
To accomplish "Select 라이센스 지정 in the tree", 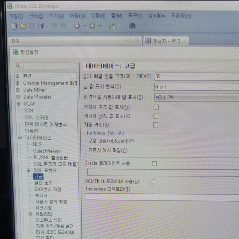I will click(48, 189).
